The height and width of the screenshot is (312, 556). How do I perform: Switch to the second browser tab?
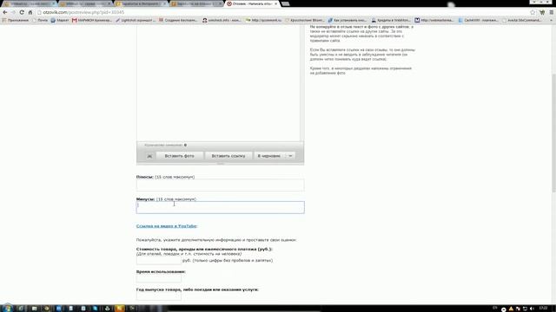tap(85, 3)
